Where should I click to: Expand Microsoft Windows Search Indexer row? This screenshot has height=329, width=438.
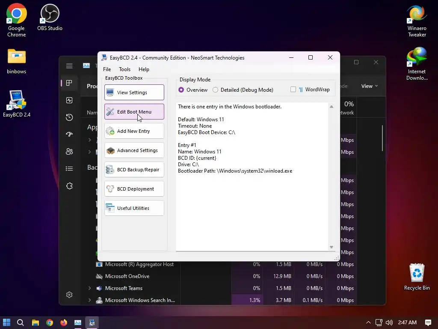click(x=90, y=300)
